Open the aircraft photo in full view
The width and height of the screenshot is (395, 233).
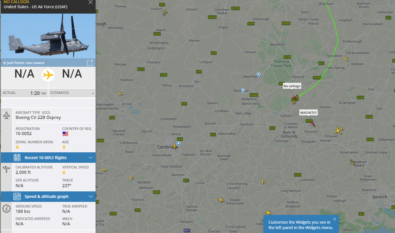(90, 63)
